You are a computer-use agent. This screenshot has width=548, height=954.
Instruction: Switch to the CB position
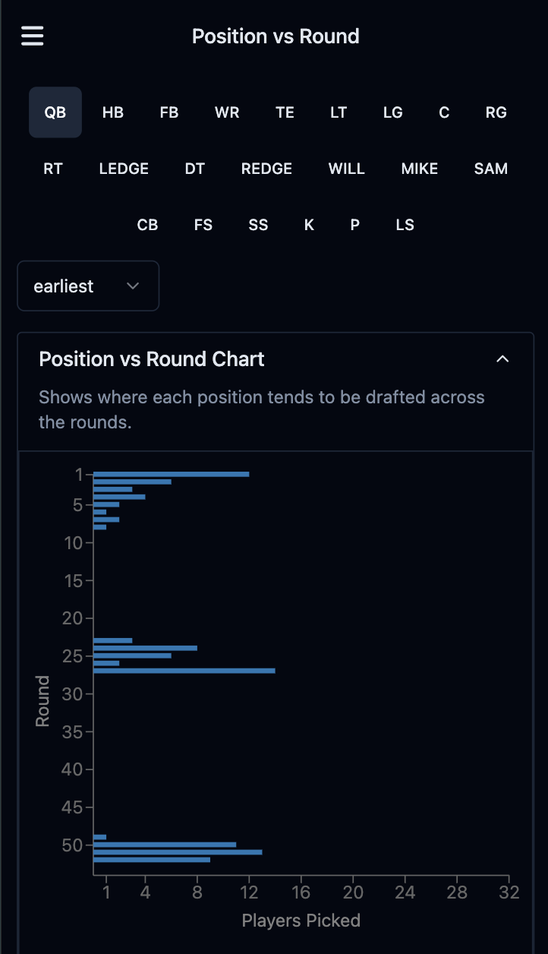coord(148,224)
